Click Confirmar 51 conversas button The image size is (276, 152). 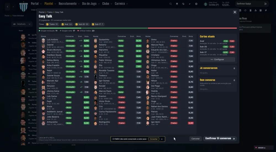pos(220,139)
